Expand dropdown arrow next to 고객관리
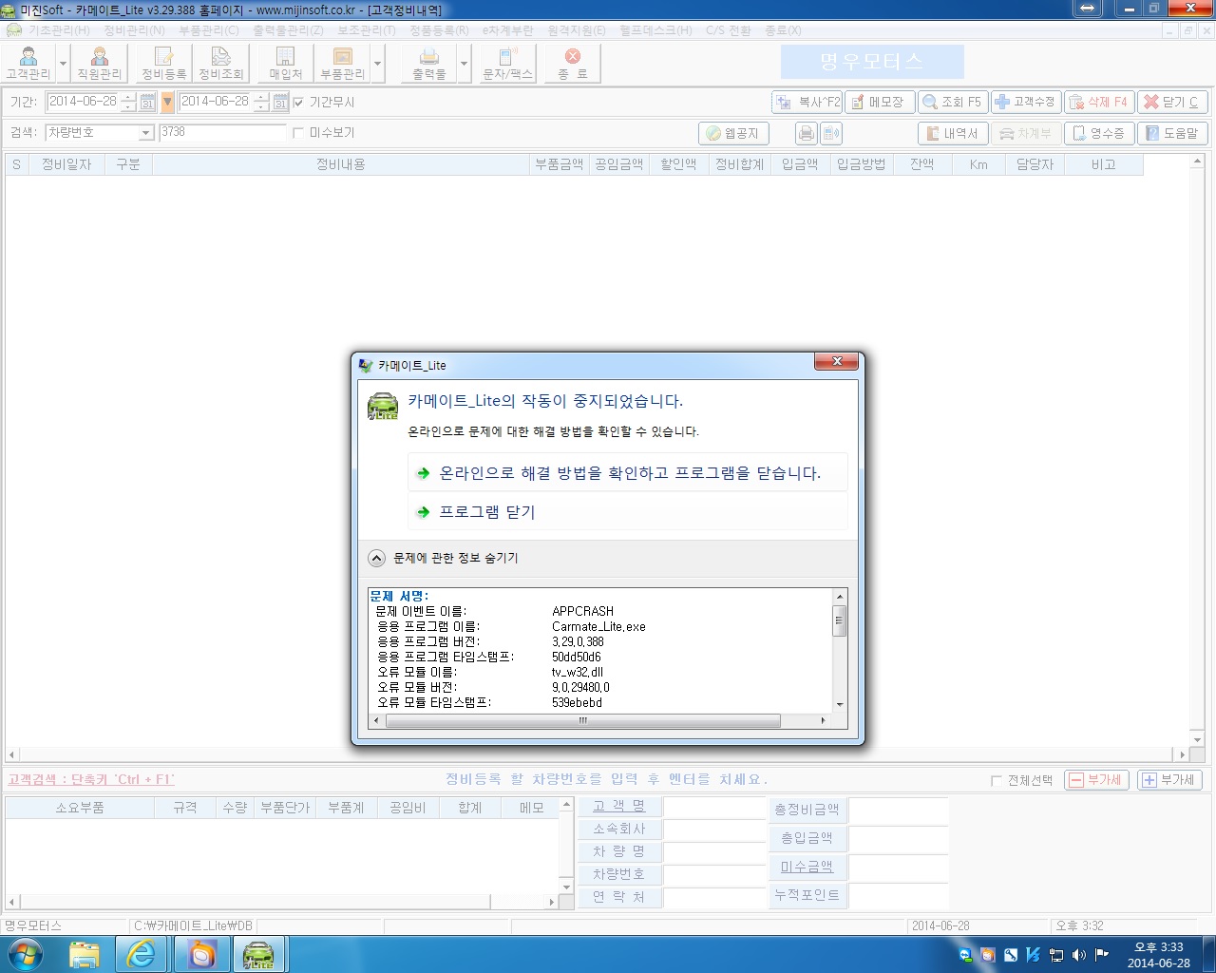 pos(63,64)
